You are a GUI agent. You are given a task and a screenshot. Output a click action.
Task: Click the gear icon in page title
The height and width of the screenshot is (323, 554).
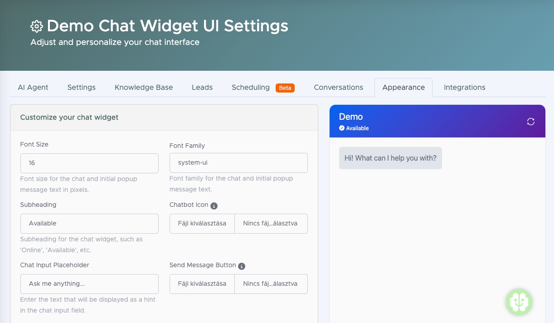tap(37, 26)
